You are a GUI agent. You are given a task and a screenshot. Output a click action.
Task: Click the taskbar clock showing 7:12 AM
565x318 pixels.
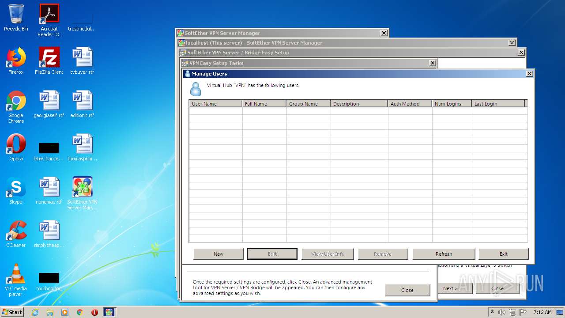click(x=542, y=312)
